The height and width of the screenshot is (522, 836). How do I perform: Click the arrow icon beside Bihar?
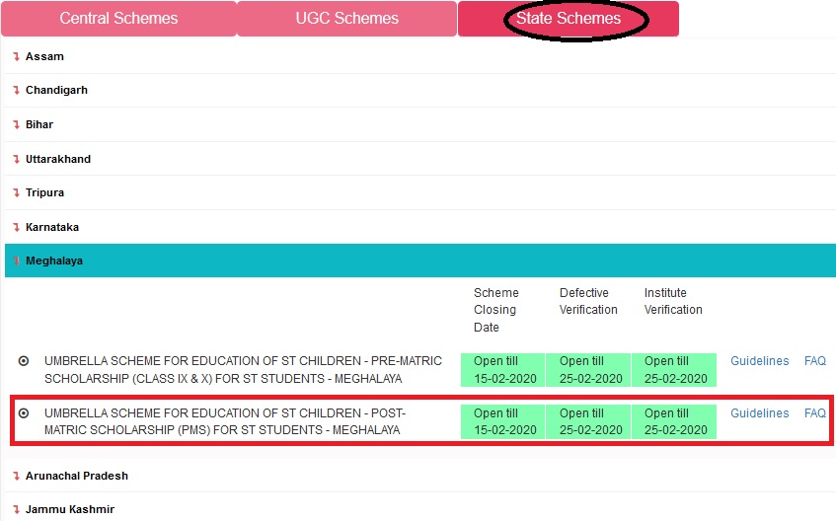point(16,124)
